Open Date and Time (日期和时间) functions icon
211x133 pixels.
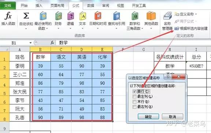[98, 16]
